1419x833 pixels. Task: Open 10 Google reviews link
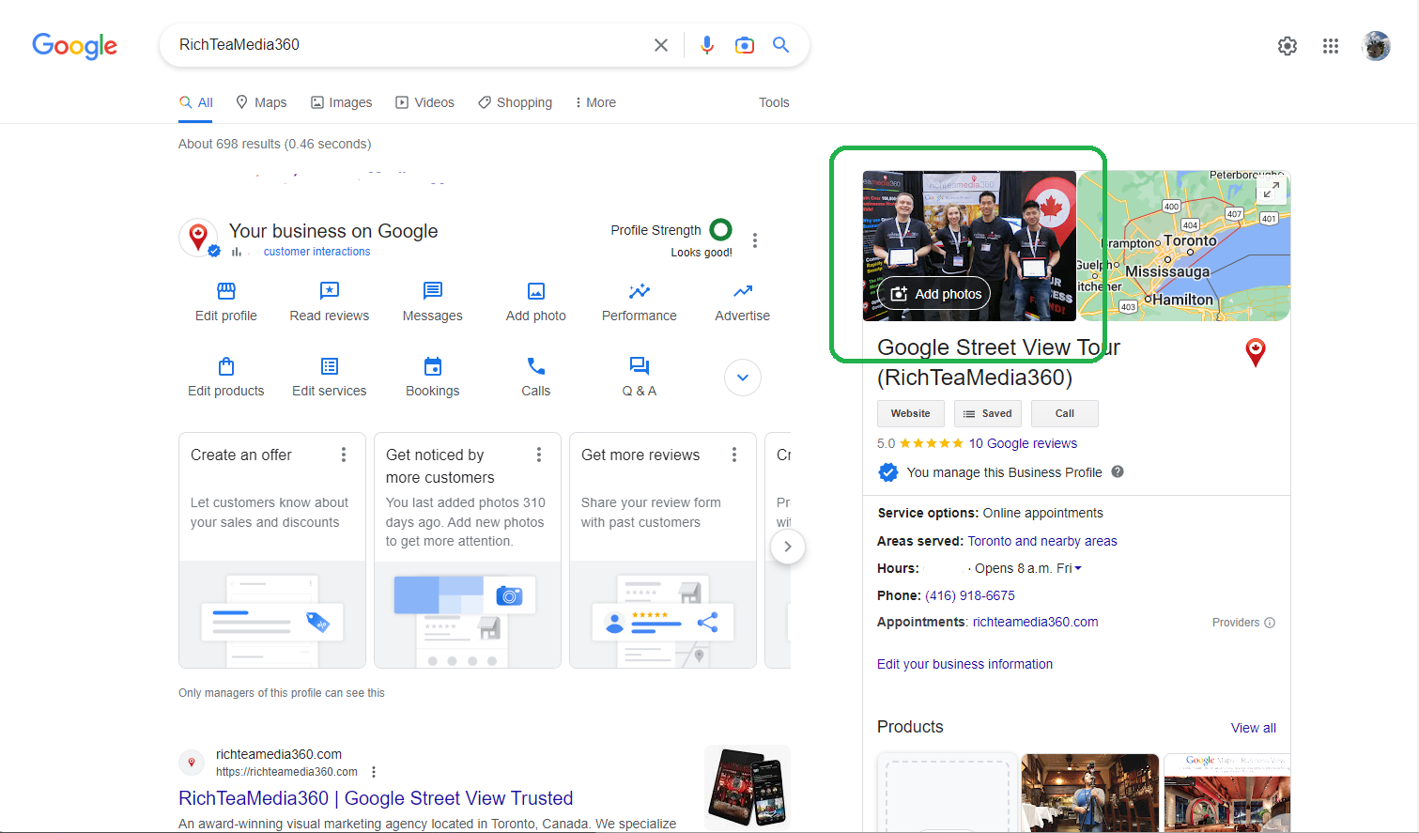click(1023, 443)
